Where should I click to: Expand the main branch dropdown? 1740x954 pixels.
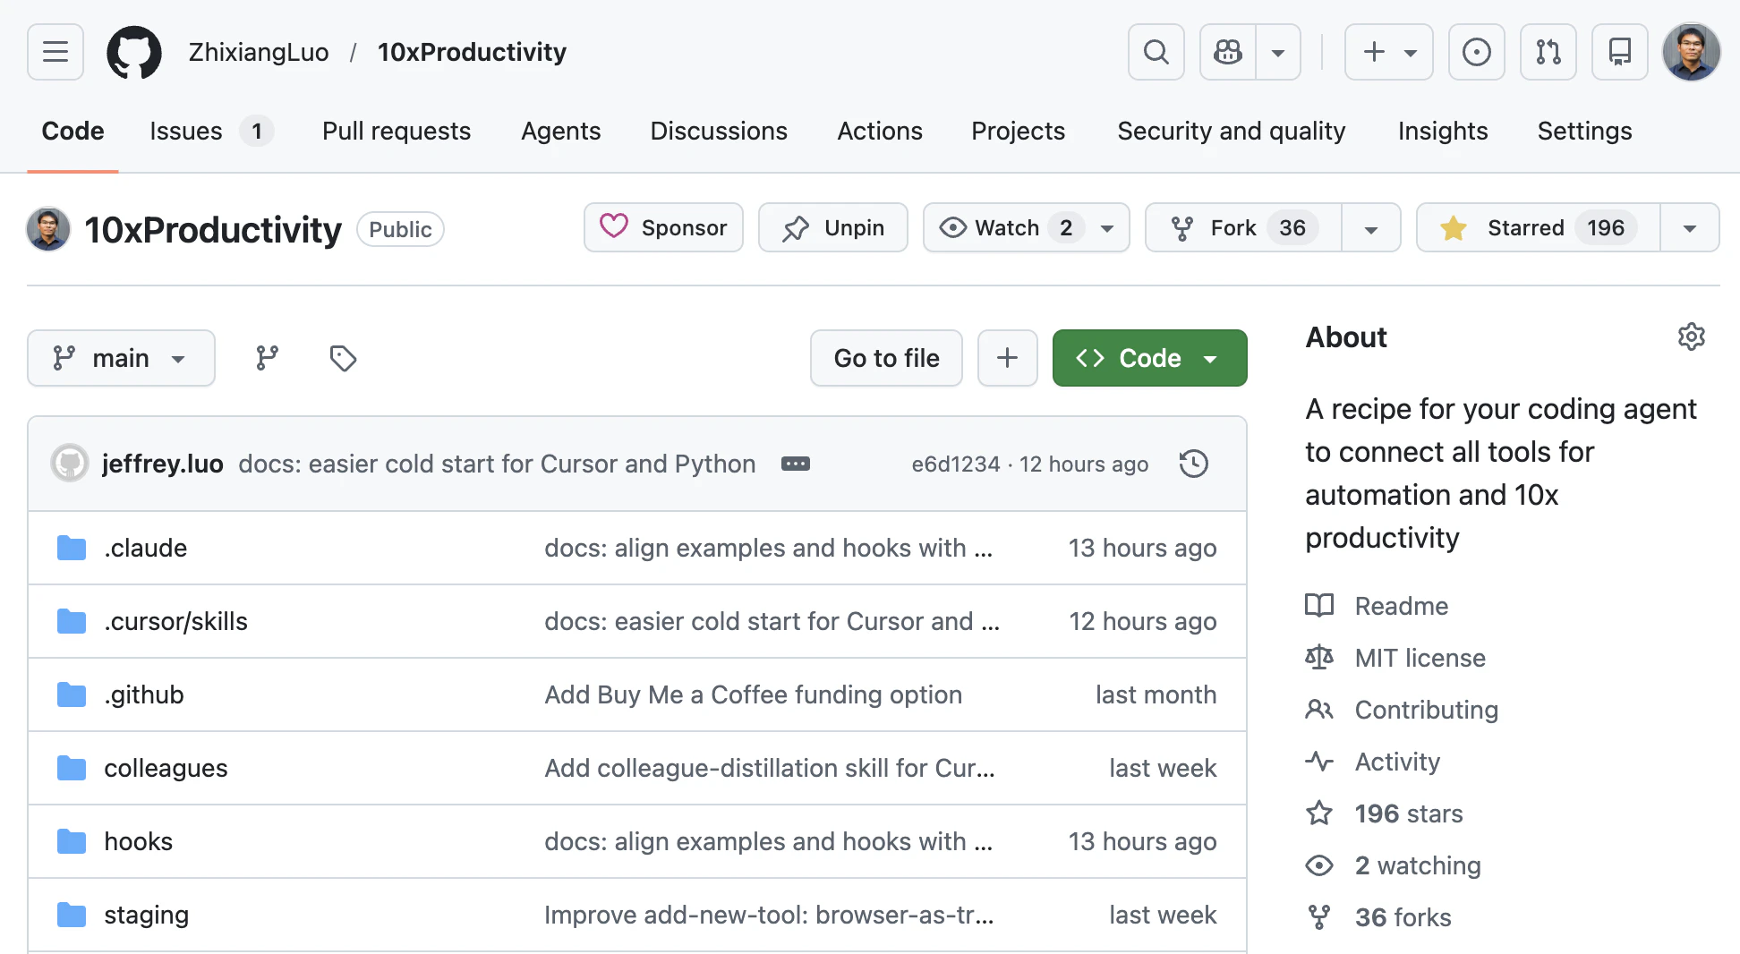click(121, 358)
